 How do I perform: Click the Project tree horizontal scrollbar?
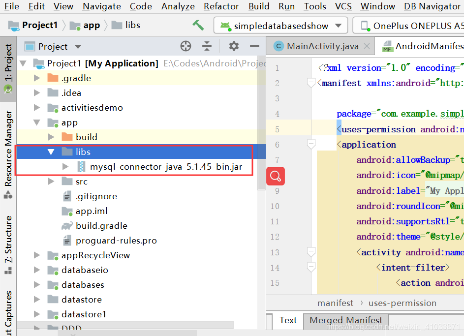point(125,325)
